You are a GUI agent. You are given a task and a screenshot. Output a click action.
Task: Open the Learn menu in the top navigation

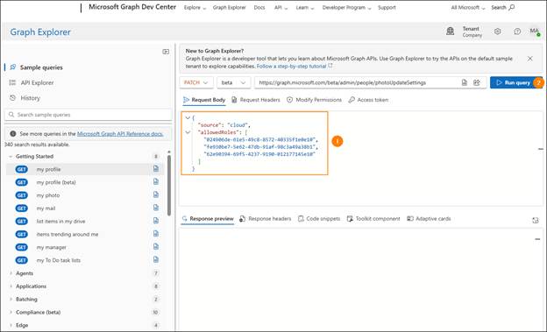305,7
